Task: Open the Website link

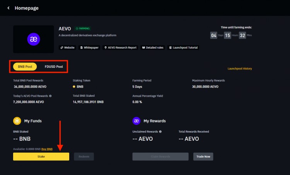Action: 67,47
